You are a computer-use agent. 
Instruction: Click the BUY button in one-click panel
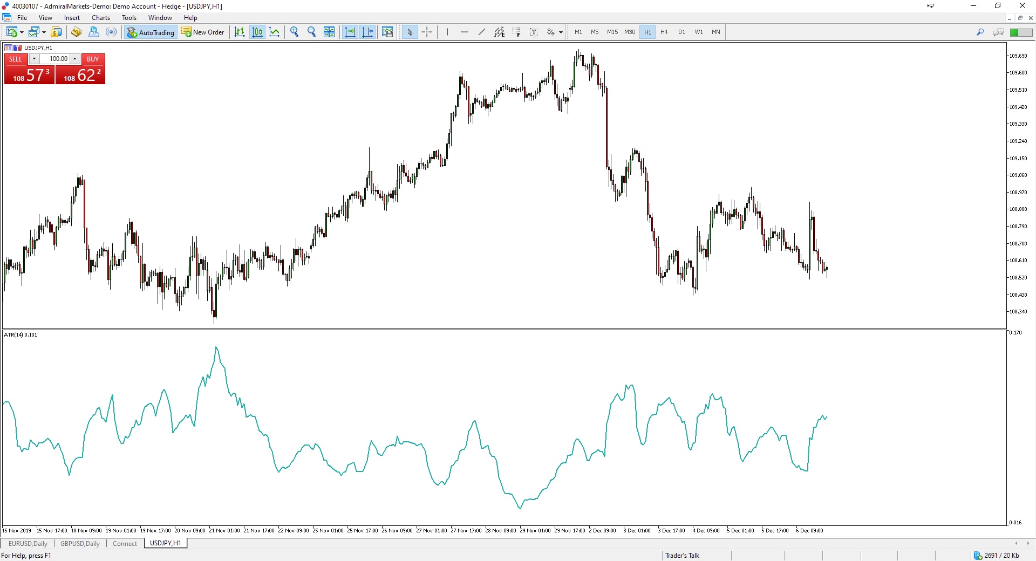pos(93,59)
